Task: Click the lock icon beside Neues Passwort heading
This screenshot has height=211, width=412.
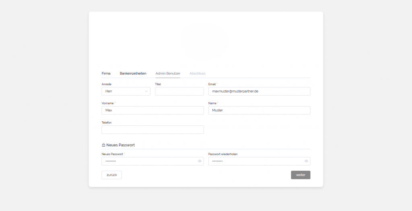Action: [103, 145]
